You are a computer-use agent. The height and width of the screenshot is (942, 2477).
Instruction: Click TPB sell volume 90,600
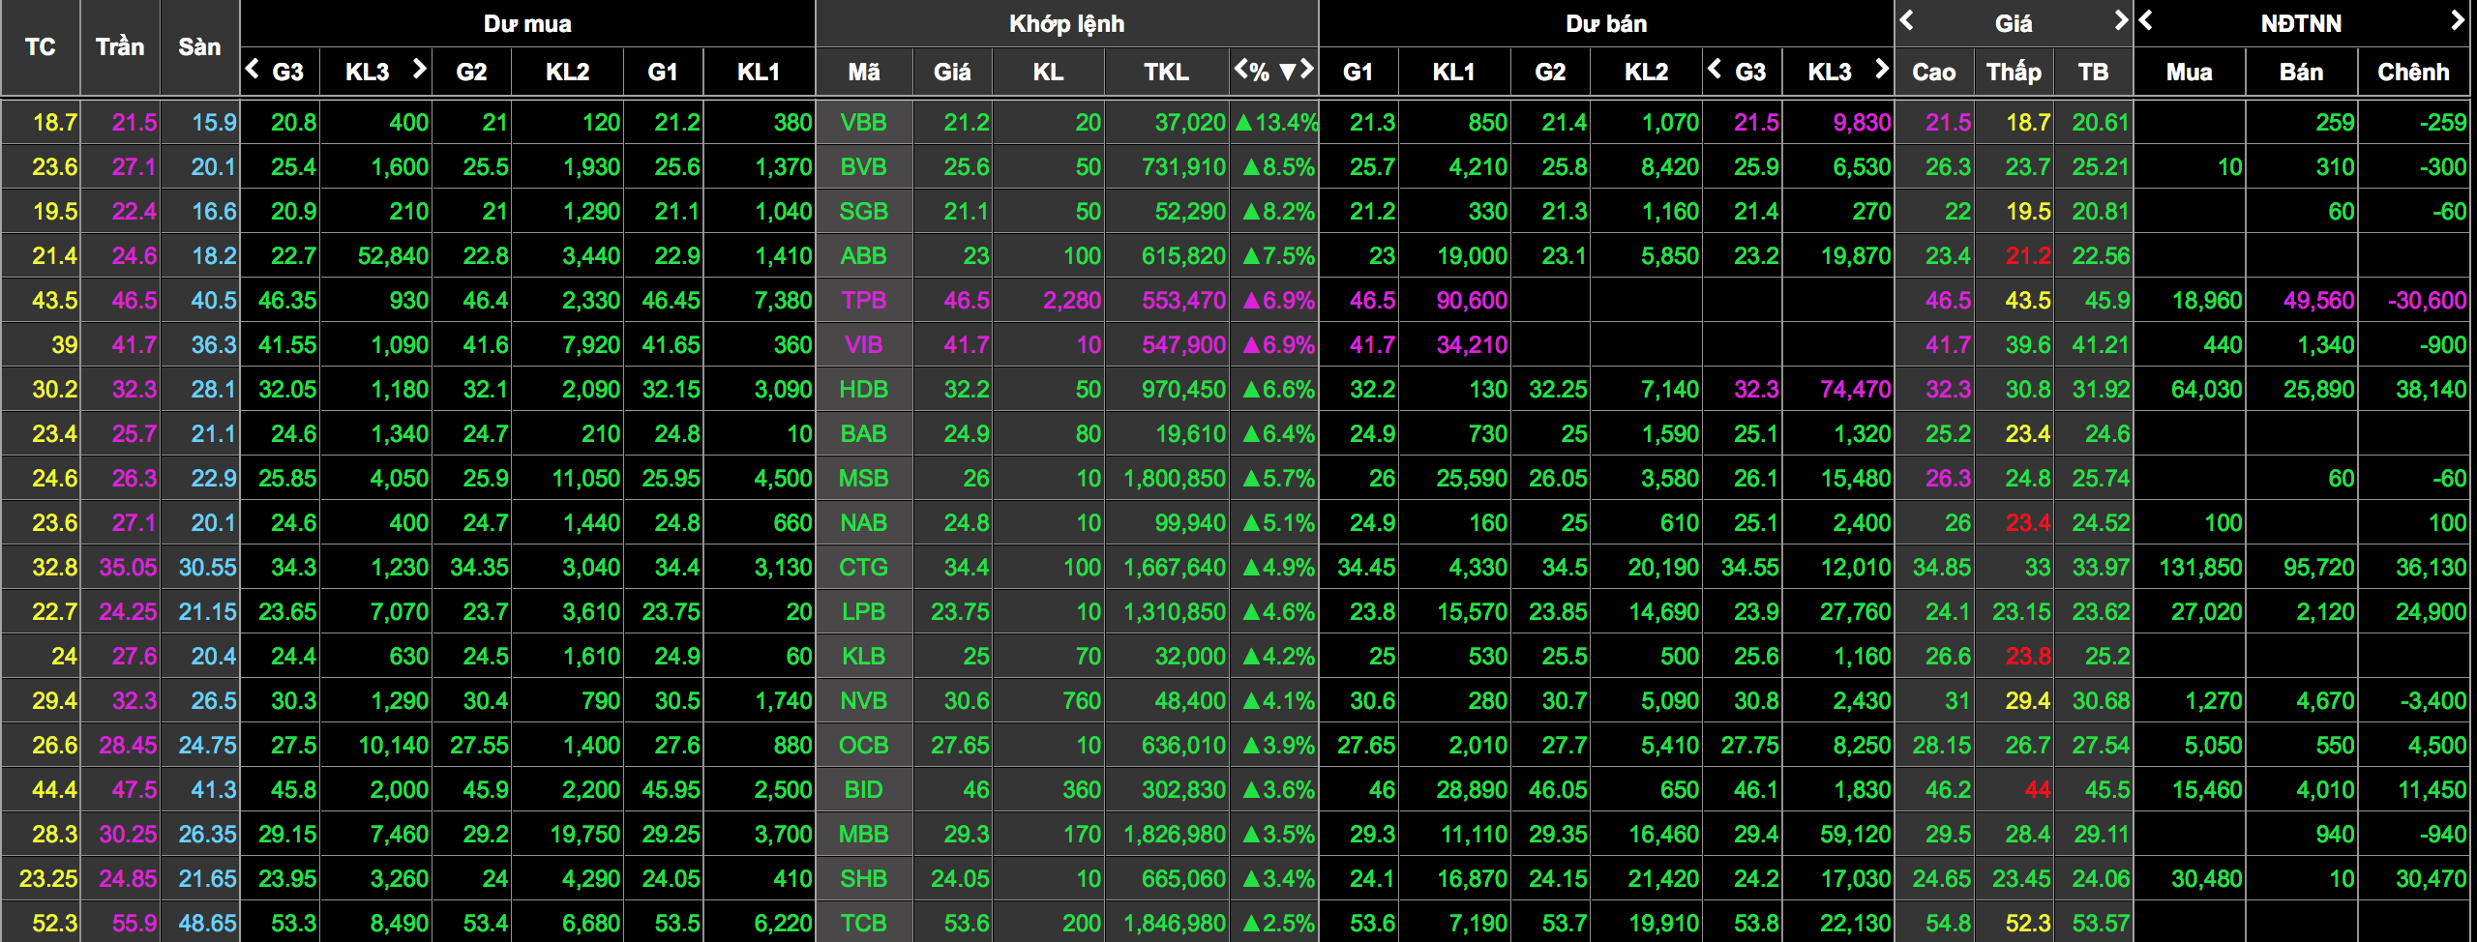click(x=1472, y=300)
